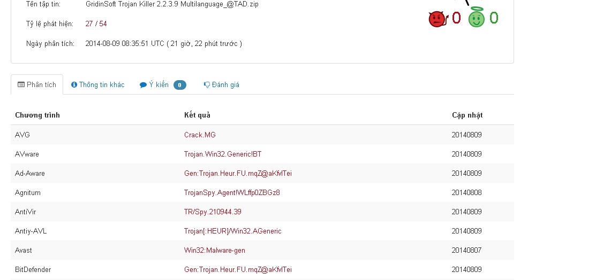Click the Antiy-AVL program name
Viewport: 603px width, 280px height.
click(31, 231)
